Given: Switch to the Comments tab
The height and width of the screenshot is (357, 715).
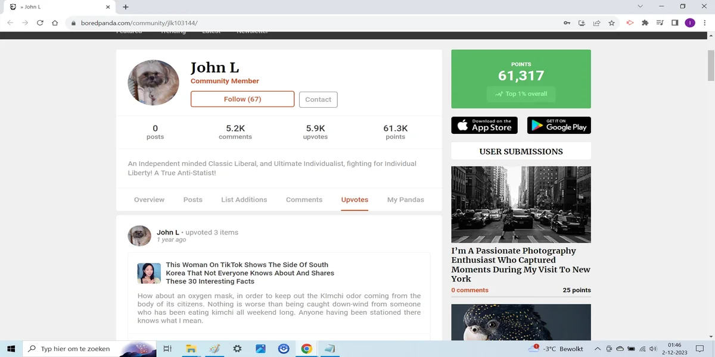Looking at the screenshot, I should pos(304,200).
